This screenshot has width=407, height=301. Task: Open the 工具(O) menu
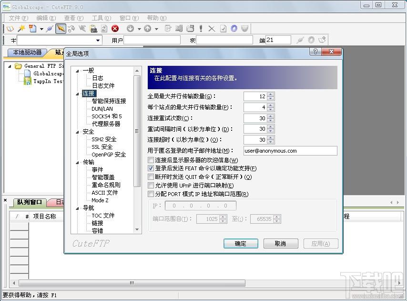click(x=101, y=18)
